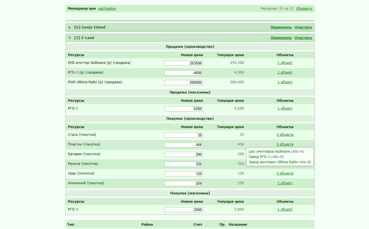
Task: Click the Район column header
Action: pos(147,225)
